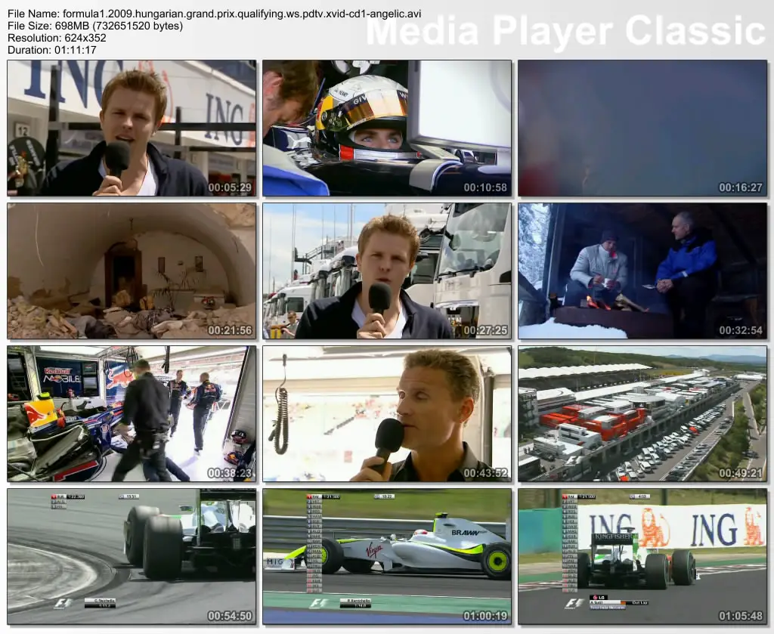774x634 pixels.
Task: Click the 'File Size: 698MB' text line
Action: (95, 26)
